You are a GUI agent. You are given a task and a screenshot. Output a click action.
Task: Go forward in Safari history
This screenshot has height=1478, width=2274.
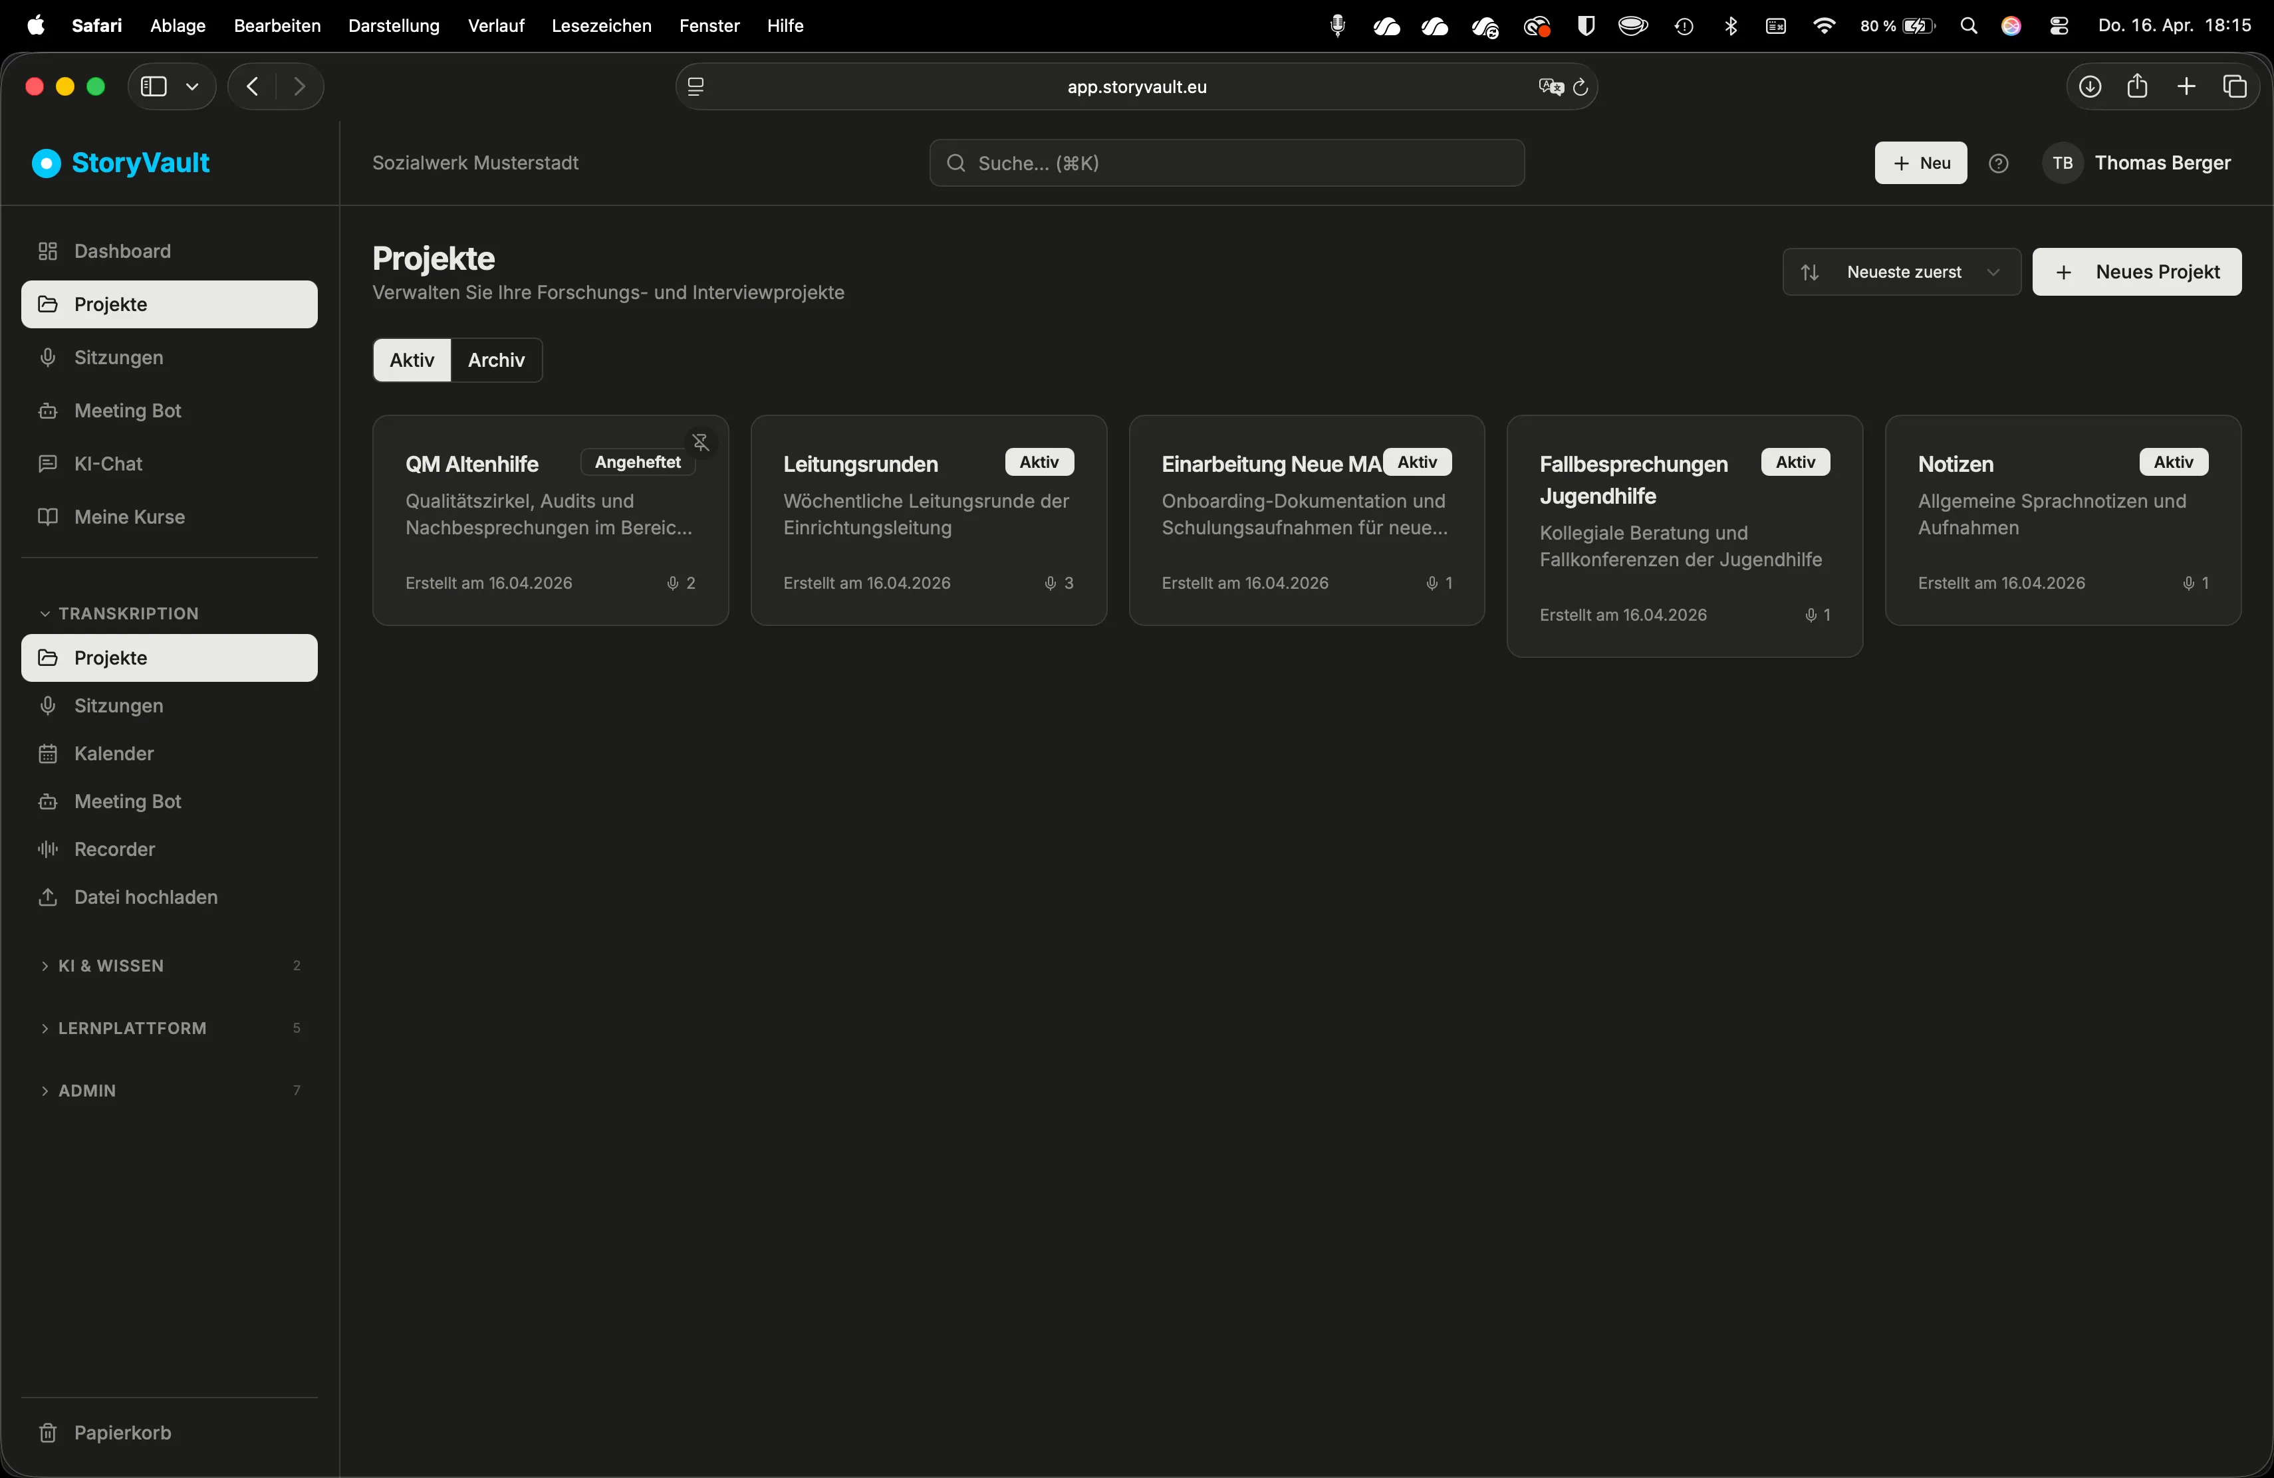pyautogui.click(x=300, y=87)
